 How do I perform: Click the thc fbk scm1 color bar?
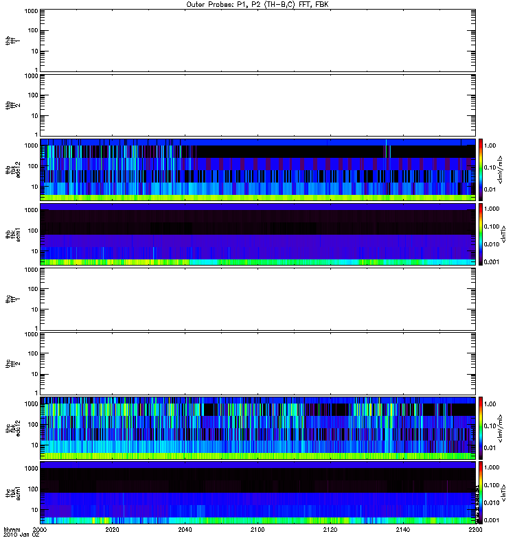click(x=481, y=493)
